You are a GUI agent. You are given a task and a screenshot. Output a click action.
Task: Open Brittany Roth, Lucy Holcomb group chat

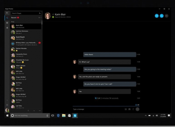pyautogui.click(x=26, y=44)
